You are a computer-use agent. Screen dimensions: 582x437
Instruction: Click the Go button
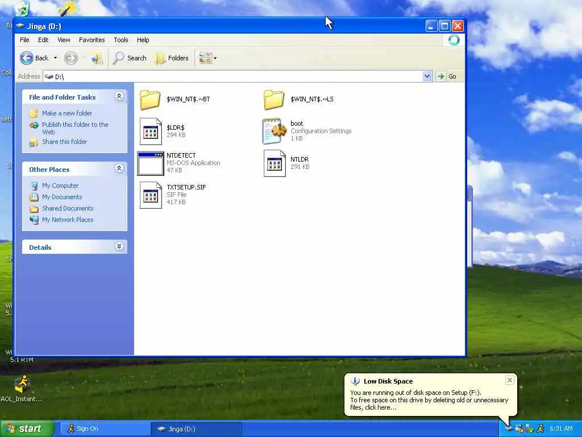(x=447, y=76)
